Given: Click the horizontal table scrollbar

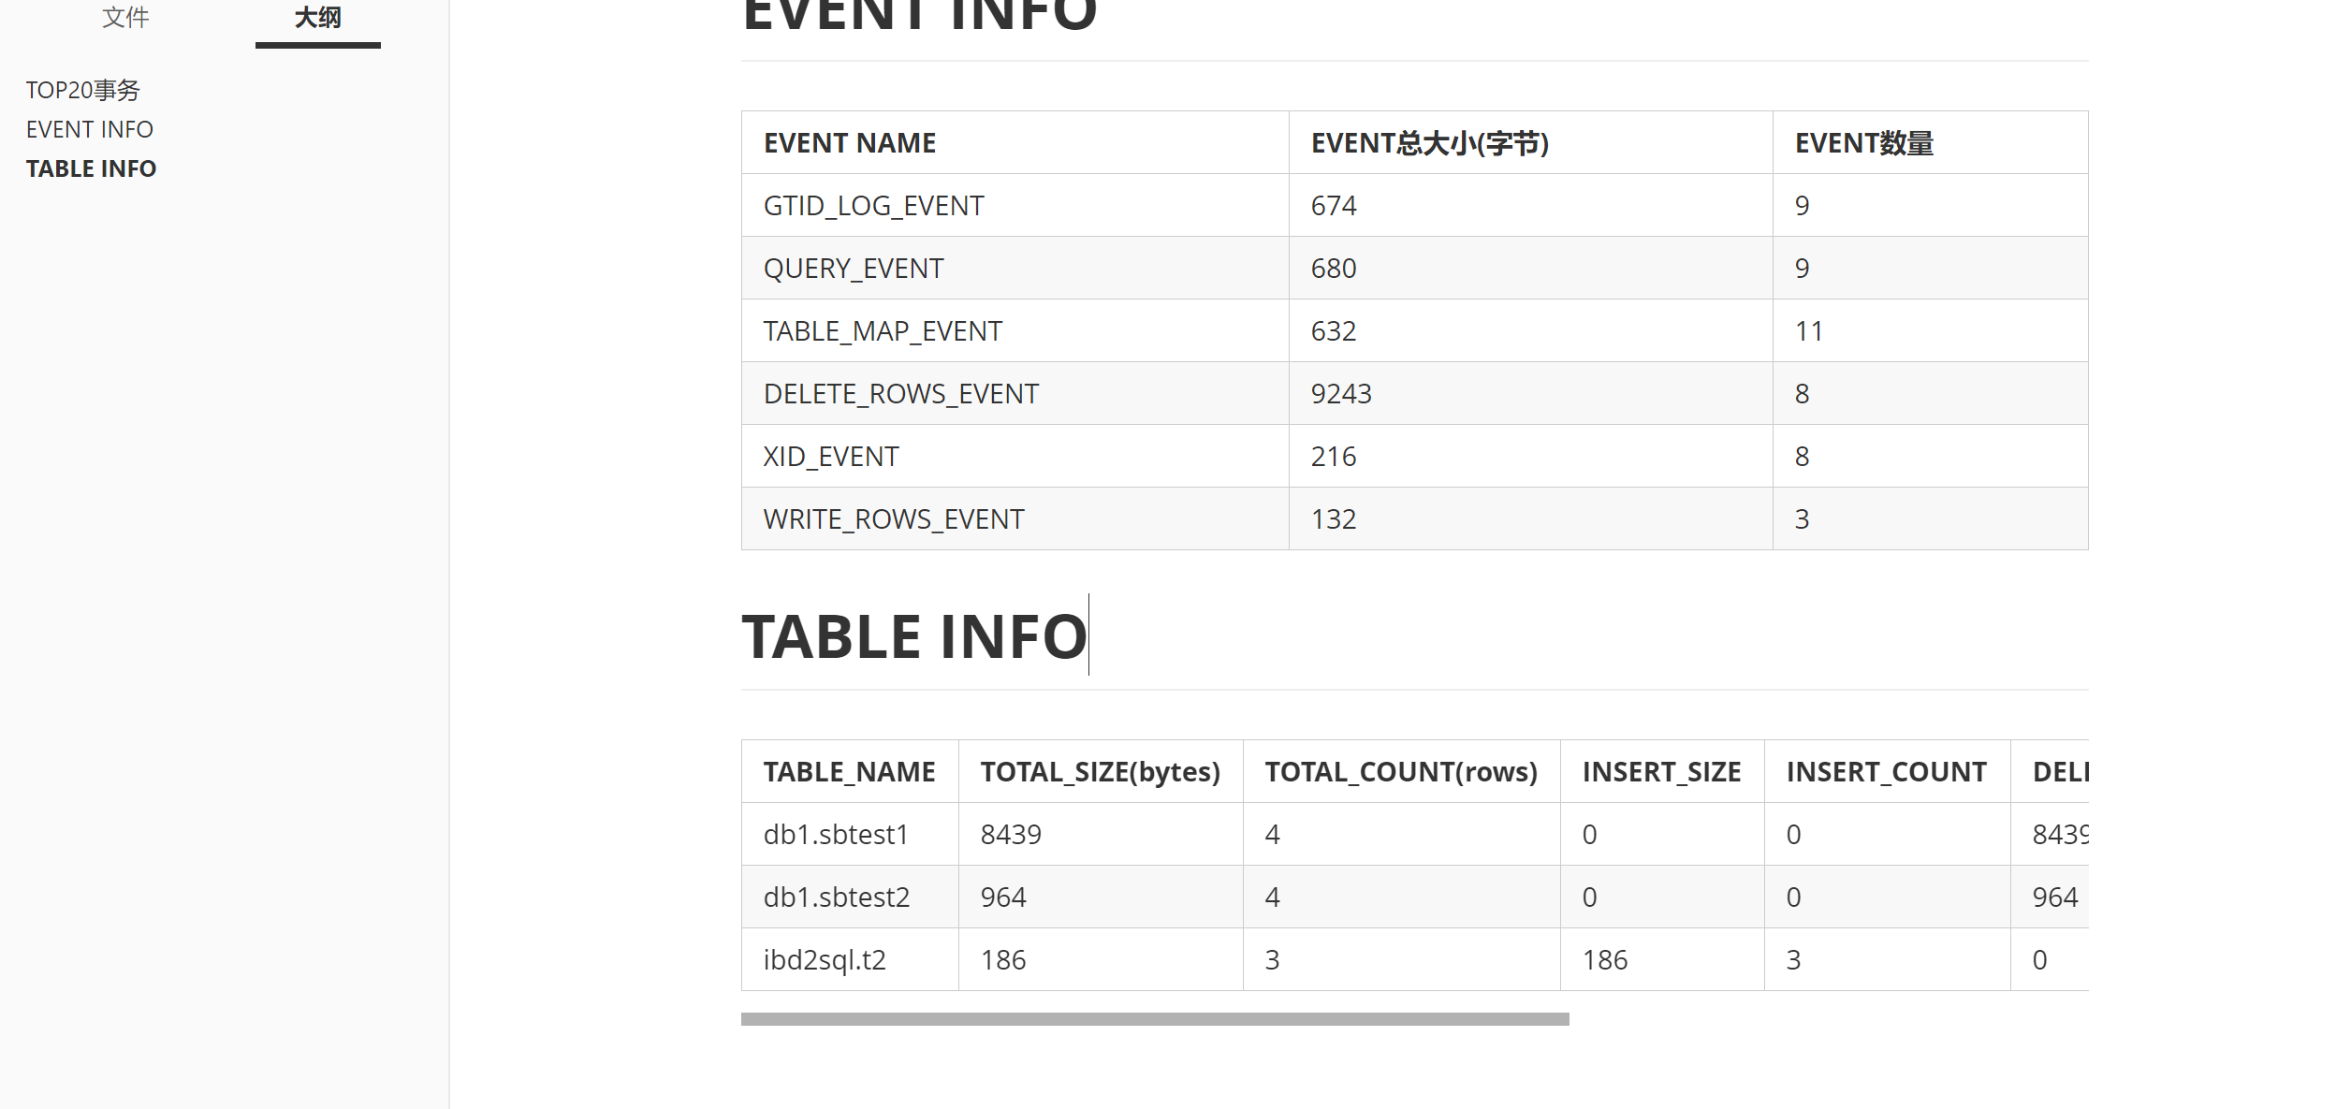Looking at the screenshot, I should click(x=1154, y=1019).
